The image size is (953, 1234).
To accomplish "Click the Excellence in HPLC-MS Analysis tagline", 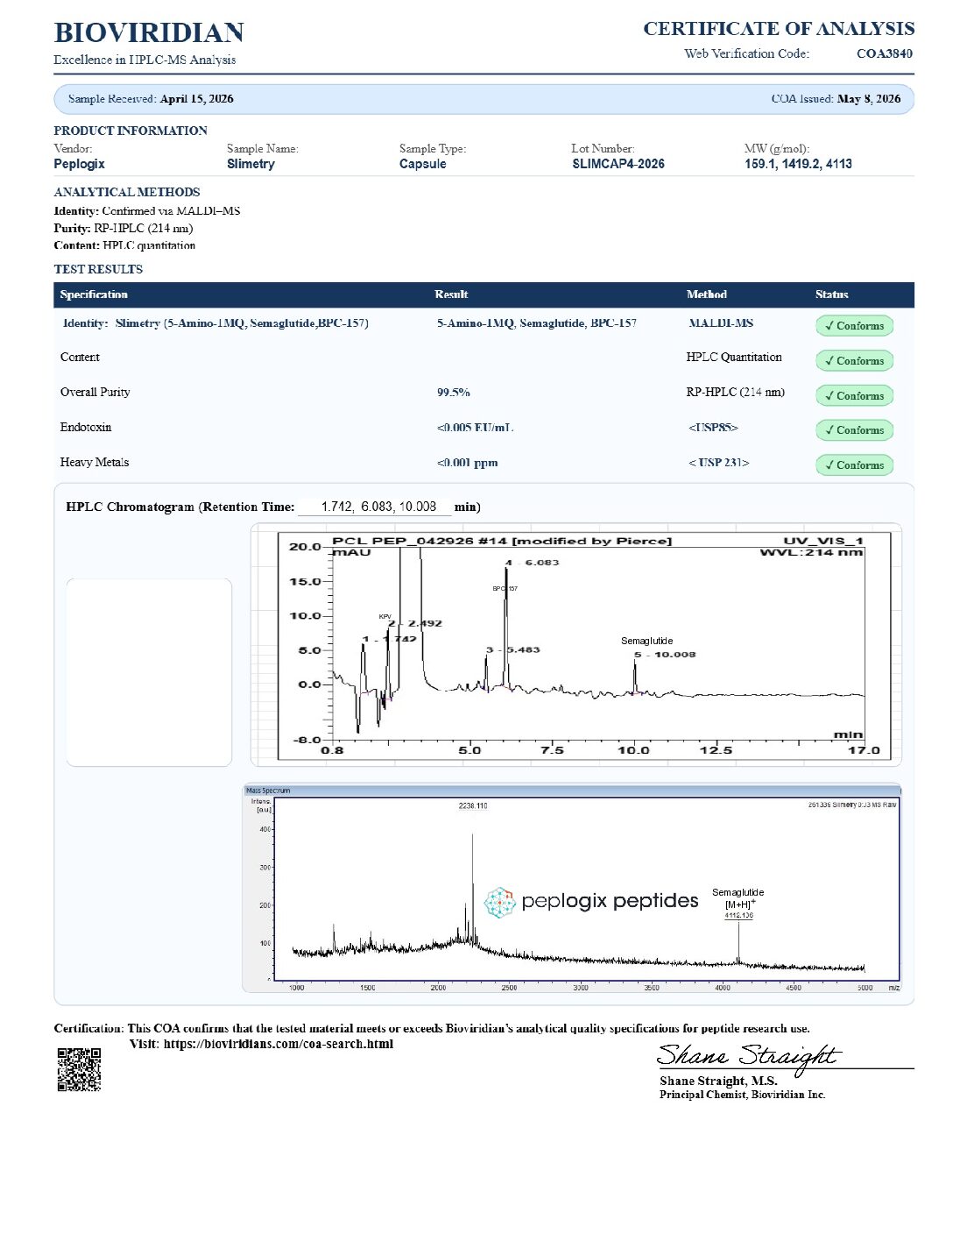I will [145, 60].
